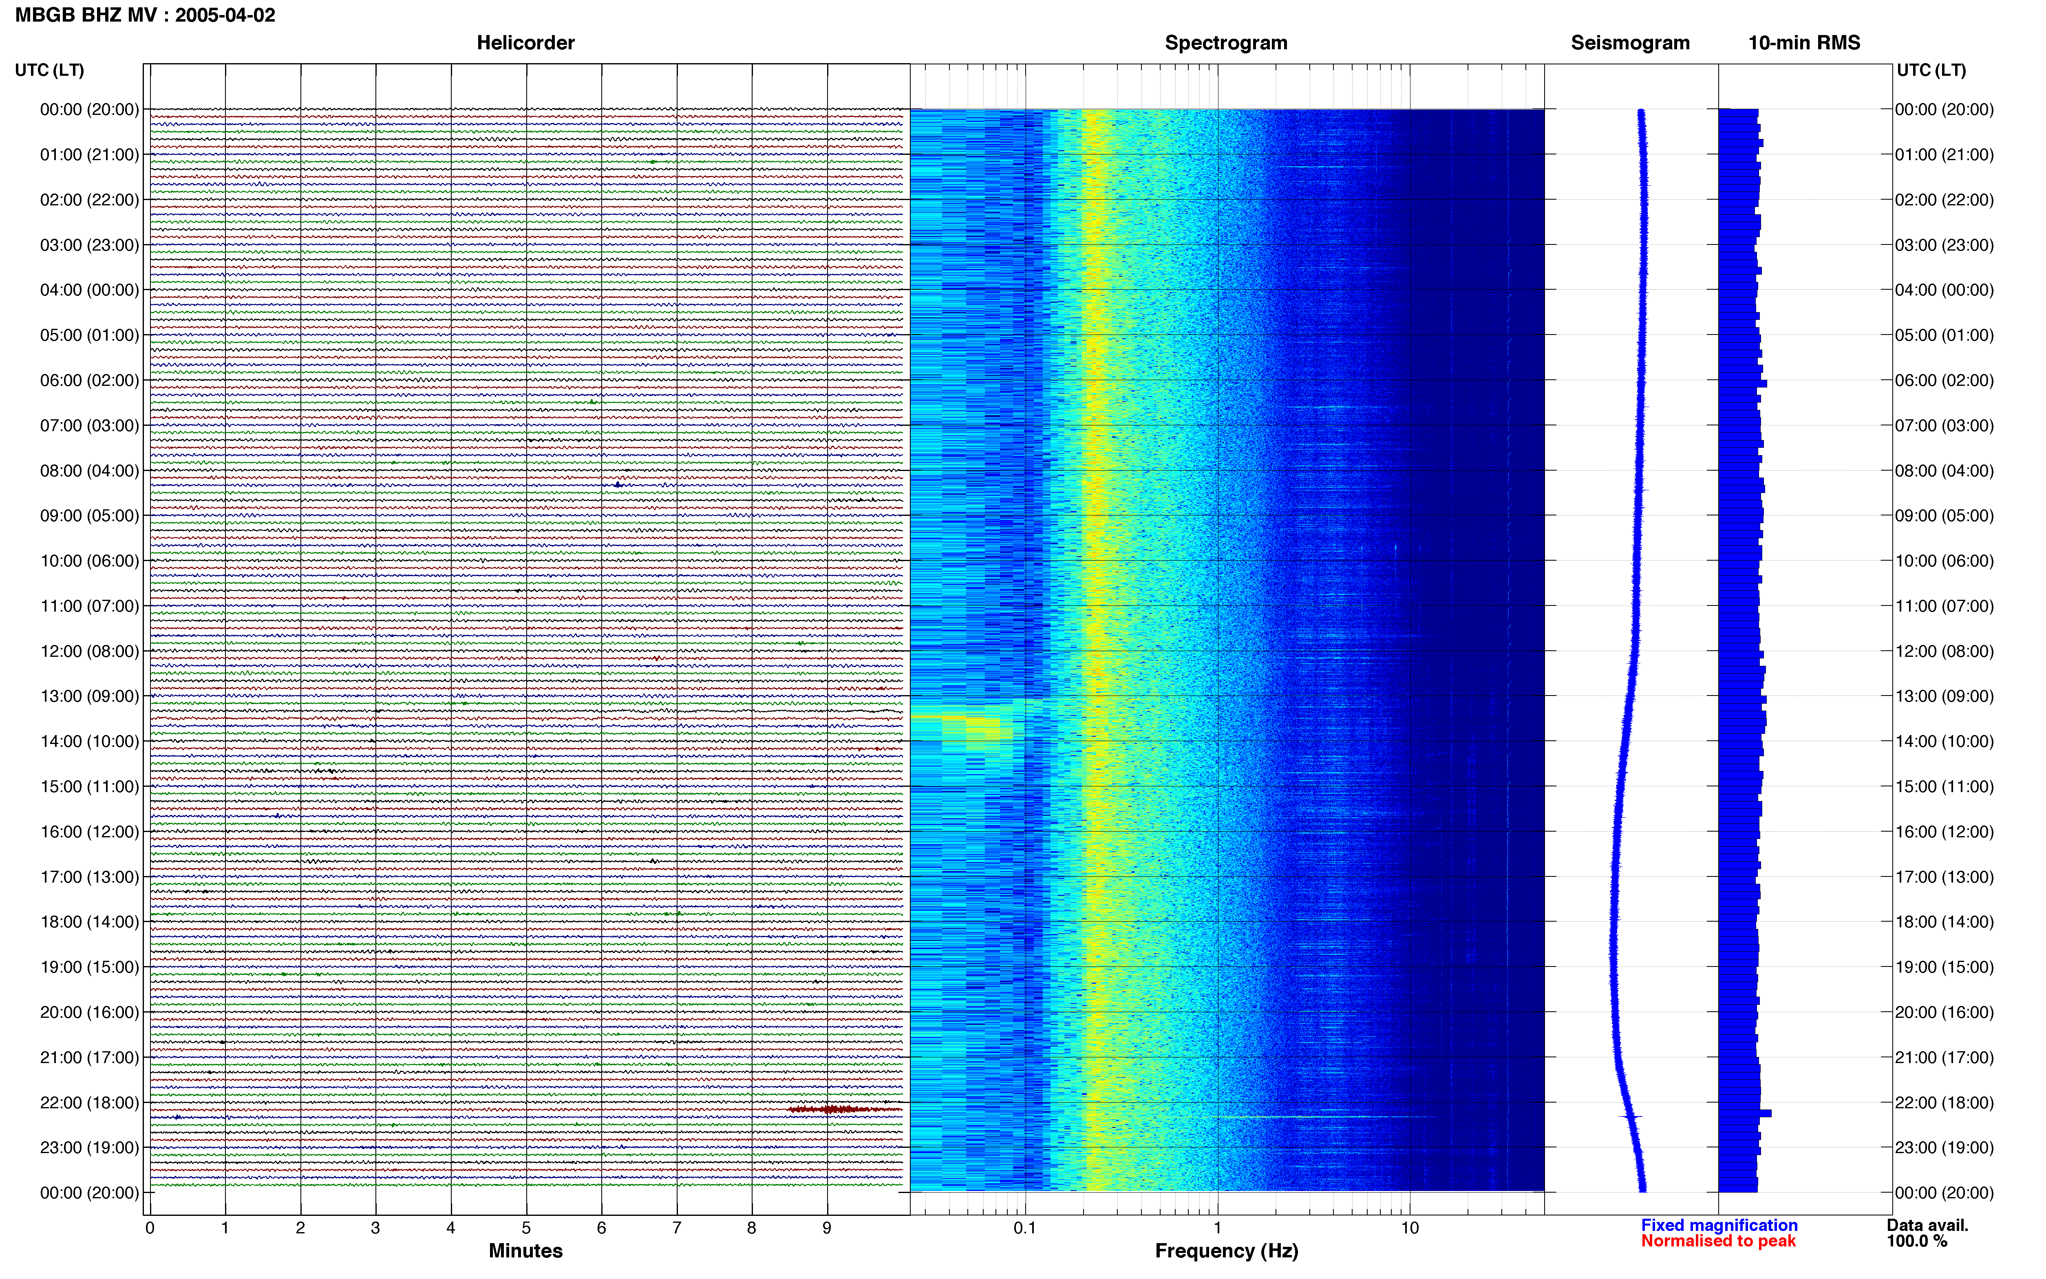Select the Seismogram panel heading

1630,42
